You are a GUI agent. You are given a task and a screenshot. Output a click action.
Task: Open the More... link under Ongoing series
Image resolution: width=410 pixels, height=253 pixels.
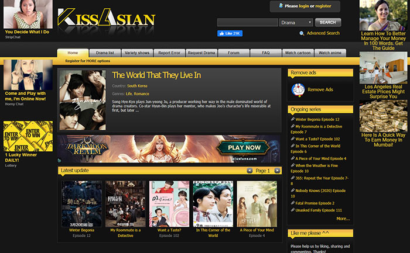click(343, 219)
